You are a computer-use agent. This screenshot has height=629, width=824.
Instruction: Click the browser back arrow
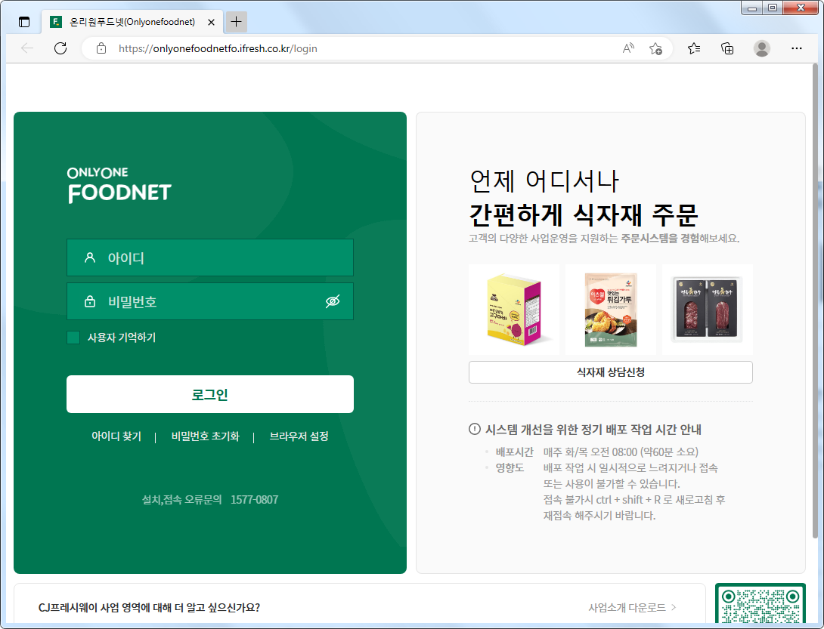[27, 49]
